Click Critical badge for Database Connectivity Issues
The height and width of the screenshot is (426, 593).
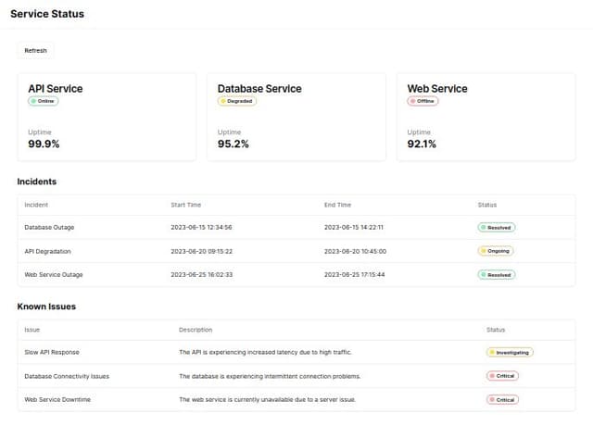click(502, 376)
